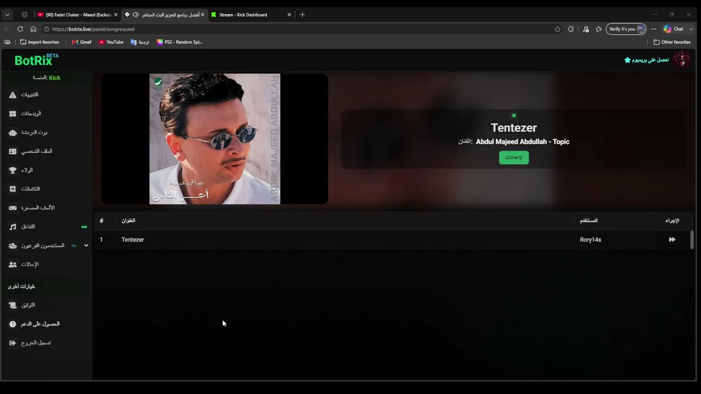Open the Copilot Chat button

coord(674,29)
